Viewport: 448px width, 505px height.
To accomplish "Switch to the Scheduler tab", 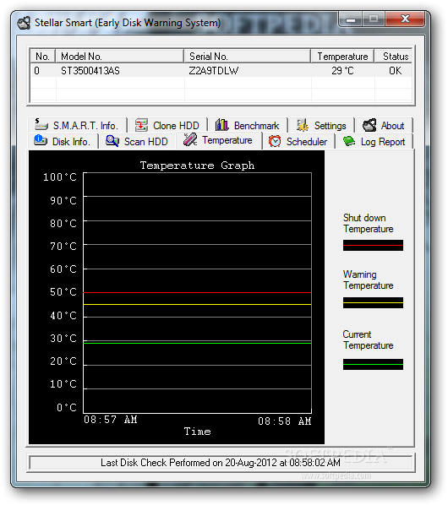I will pos(298,141).
